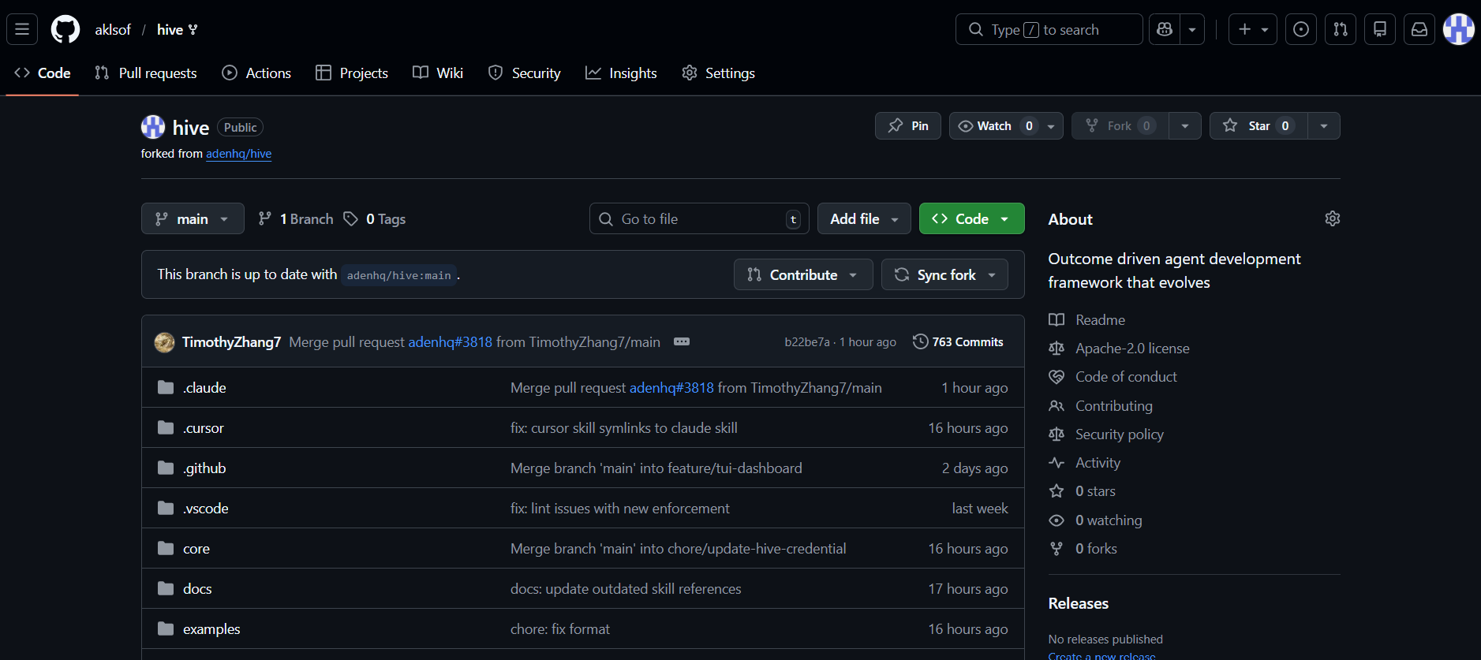Open commit 'docs: update outdated skill references'

point(626,588)
